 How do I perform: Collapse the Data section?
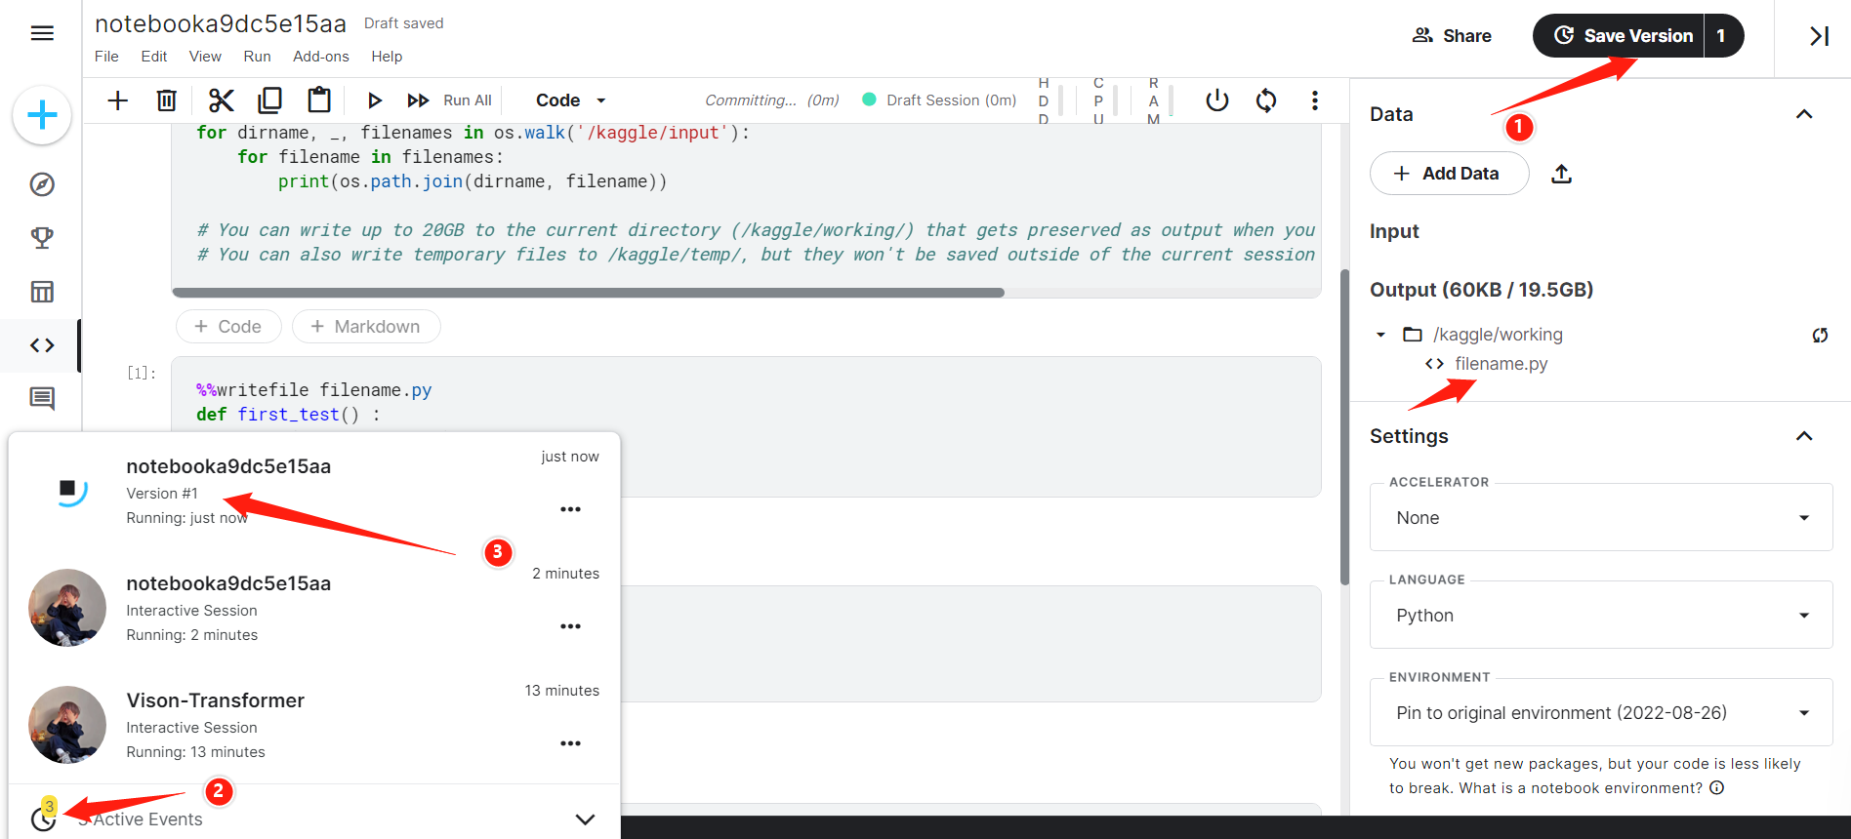pyautogui.click(x=1804, y=114)
